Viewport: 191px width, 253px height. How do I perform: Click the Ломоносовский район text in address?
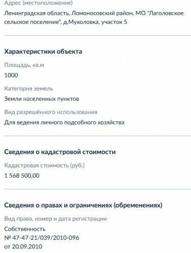[x=102, y=13]
